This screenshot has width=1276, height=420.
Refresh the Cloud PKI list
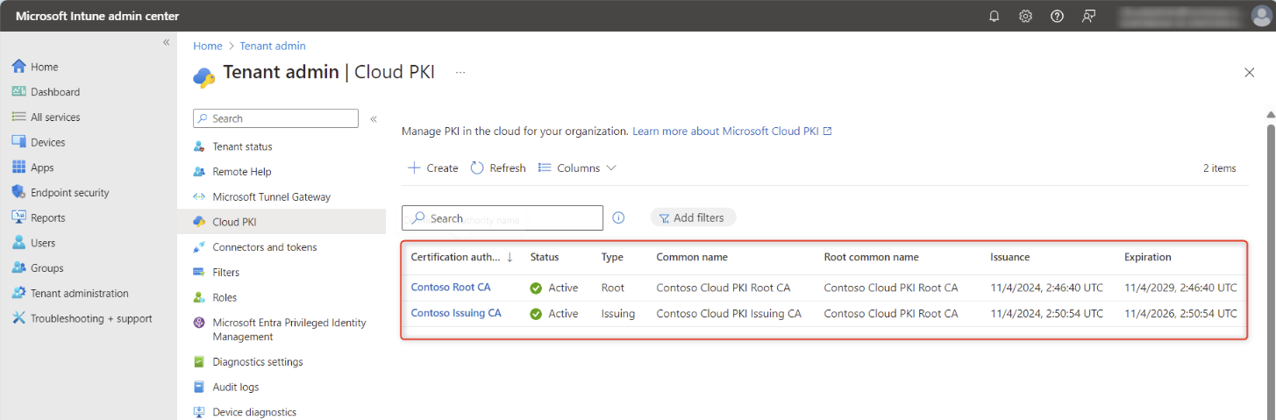tap(498, 168)
